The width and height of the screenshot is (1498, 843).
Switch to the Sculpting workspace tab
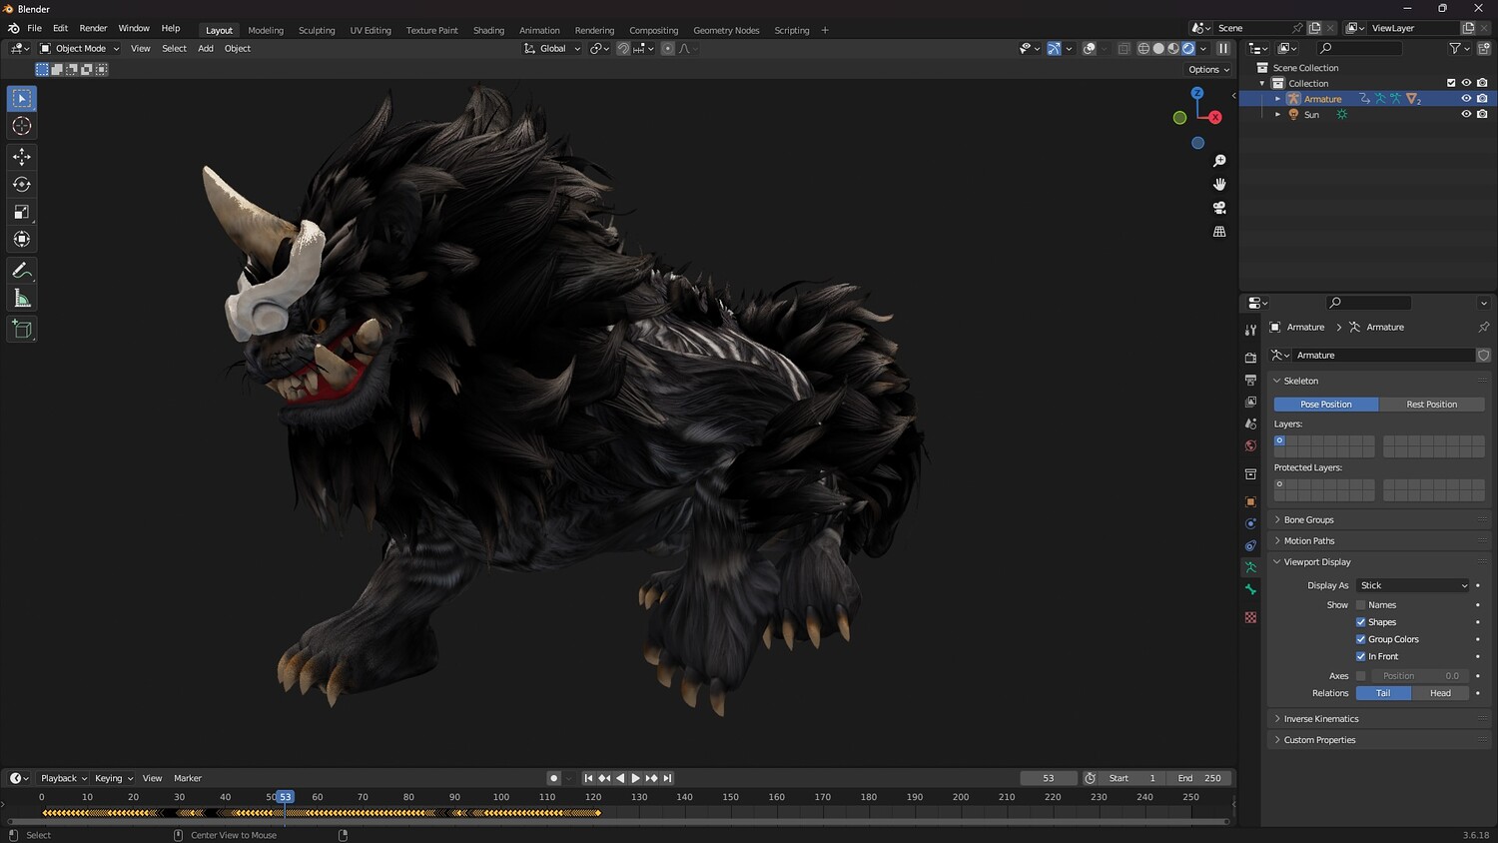coord(317,30)
